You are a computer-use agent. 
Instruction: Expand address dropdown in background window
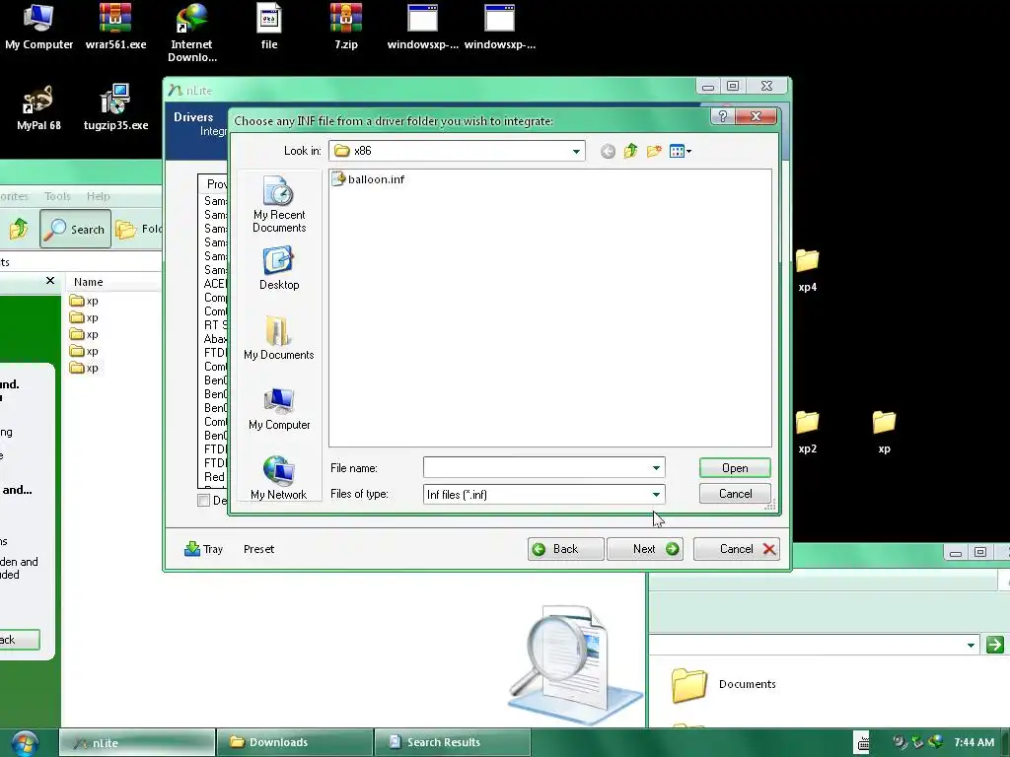971,645
